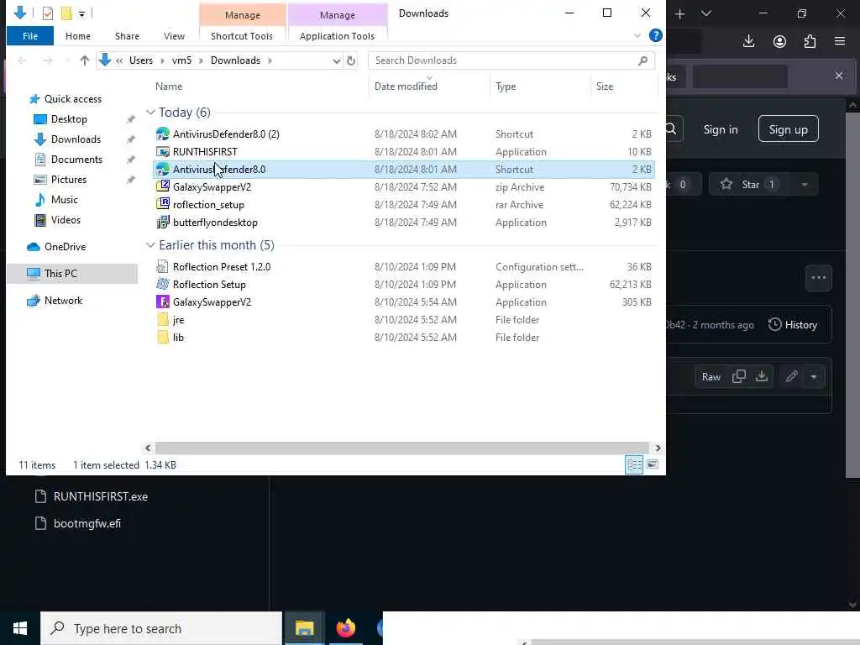860x645 pixels.
Task: Open File menu in Explorer ribbon
Action: [30, 36]
